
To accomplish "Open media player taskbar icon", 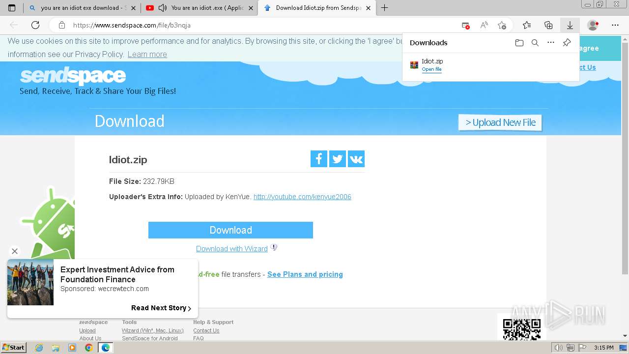I will tap(72, 348).
